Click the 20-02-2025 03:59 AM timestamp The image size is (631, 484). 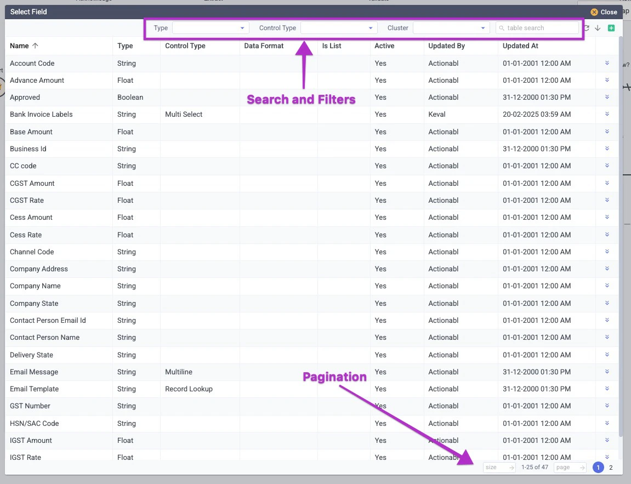536,114
